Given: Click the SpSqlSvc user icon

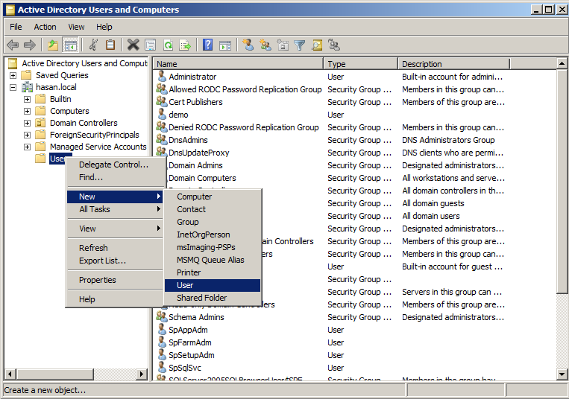Looking at the screenshot, I should click(162, 367).
